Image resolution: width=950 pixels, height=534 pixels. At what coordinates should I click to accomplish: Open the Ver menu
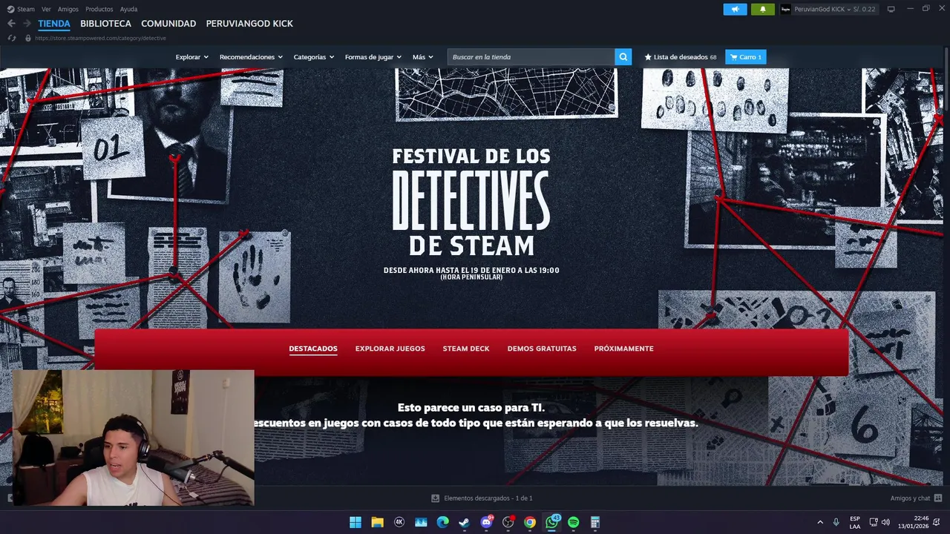[x=46, y=9]
